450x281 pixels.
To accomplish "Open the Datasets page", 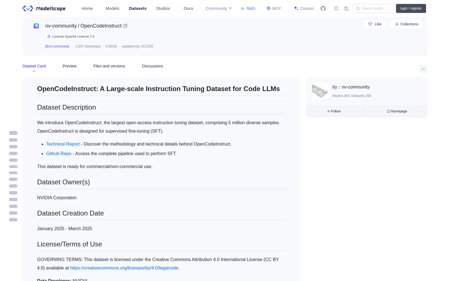I will point(138,8).
